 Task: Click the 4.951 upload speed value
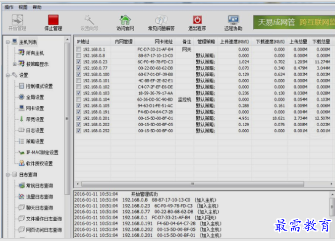click(243, 118)
